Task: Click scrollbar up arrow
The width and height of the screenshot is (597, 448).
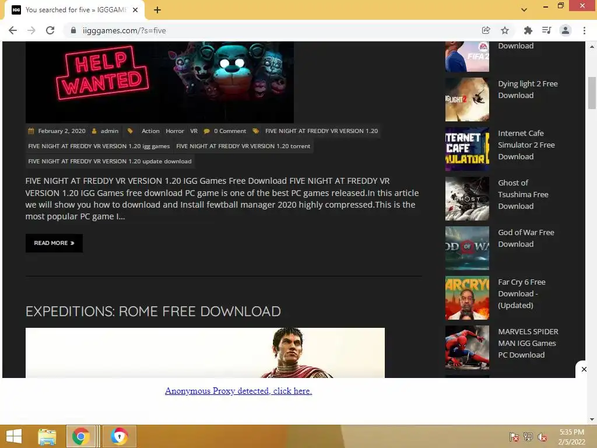Action: click(x=592, y=47)
